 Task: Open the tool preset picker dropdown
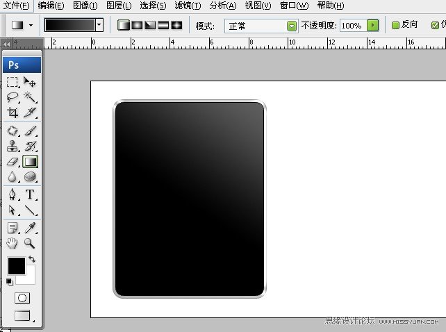point(31,25)
